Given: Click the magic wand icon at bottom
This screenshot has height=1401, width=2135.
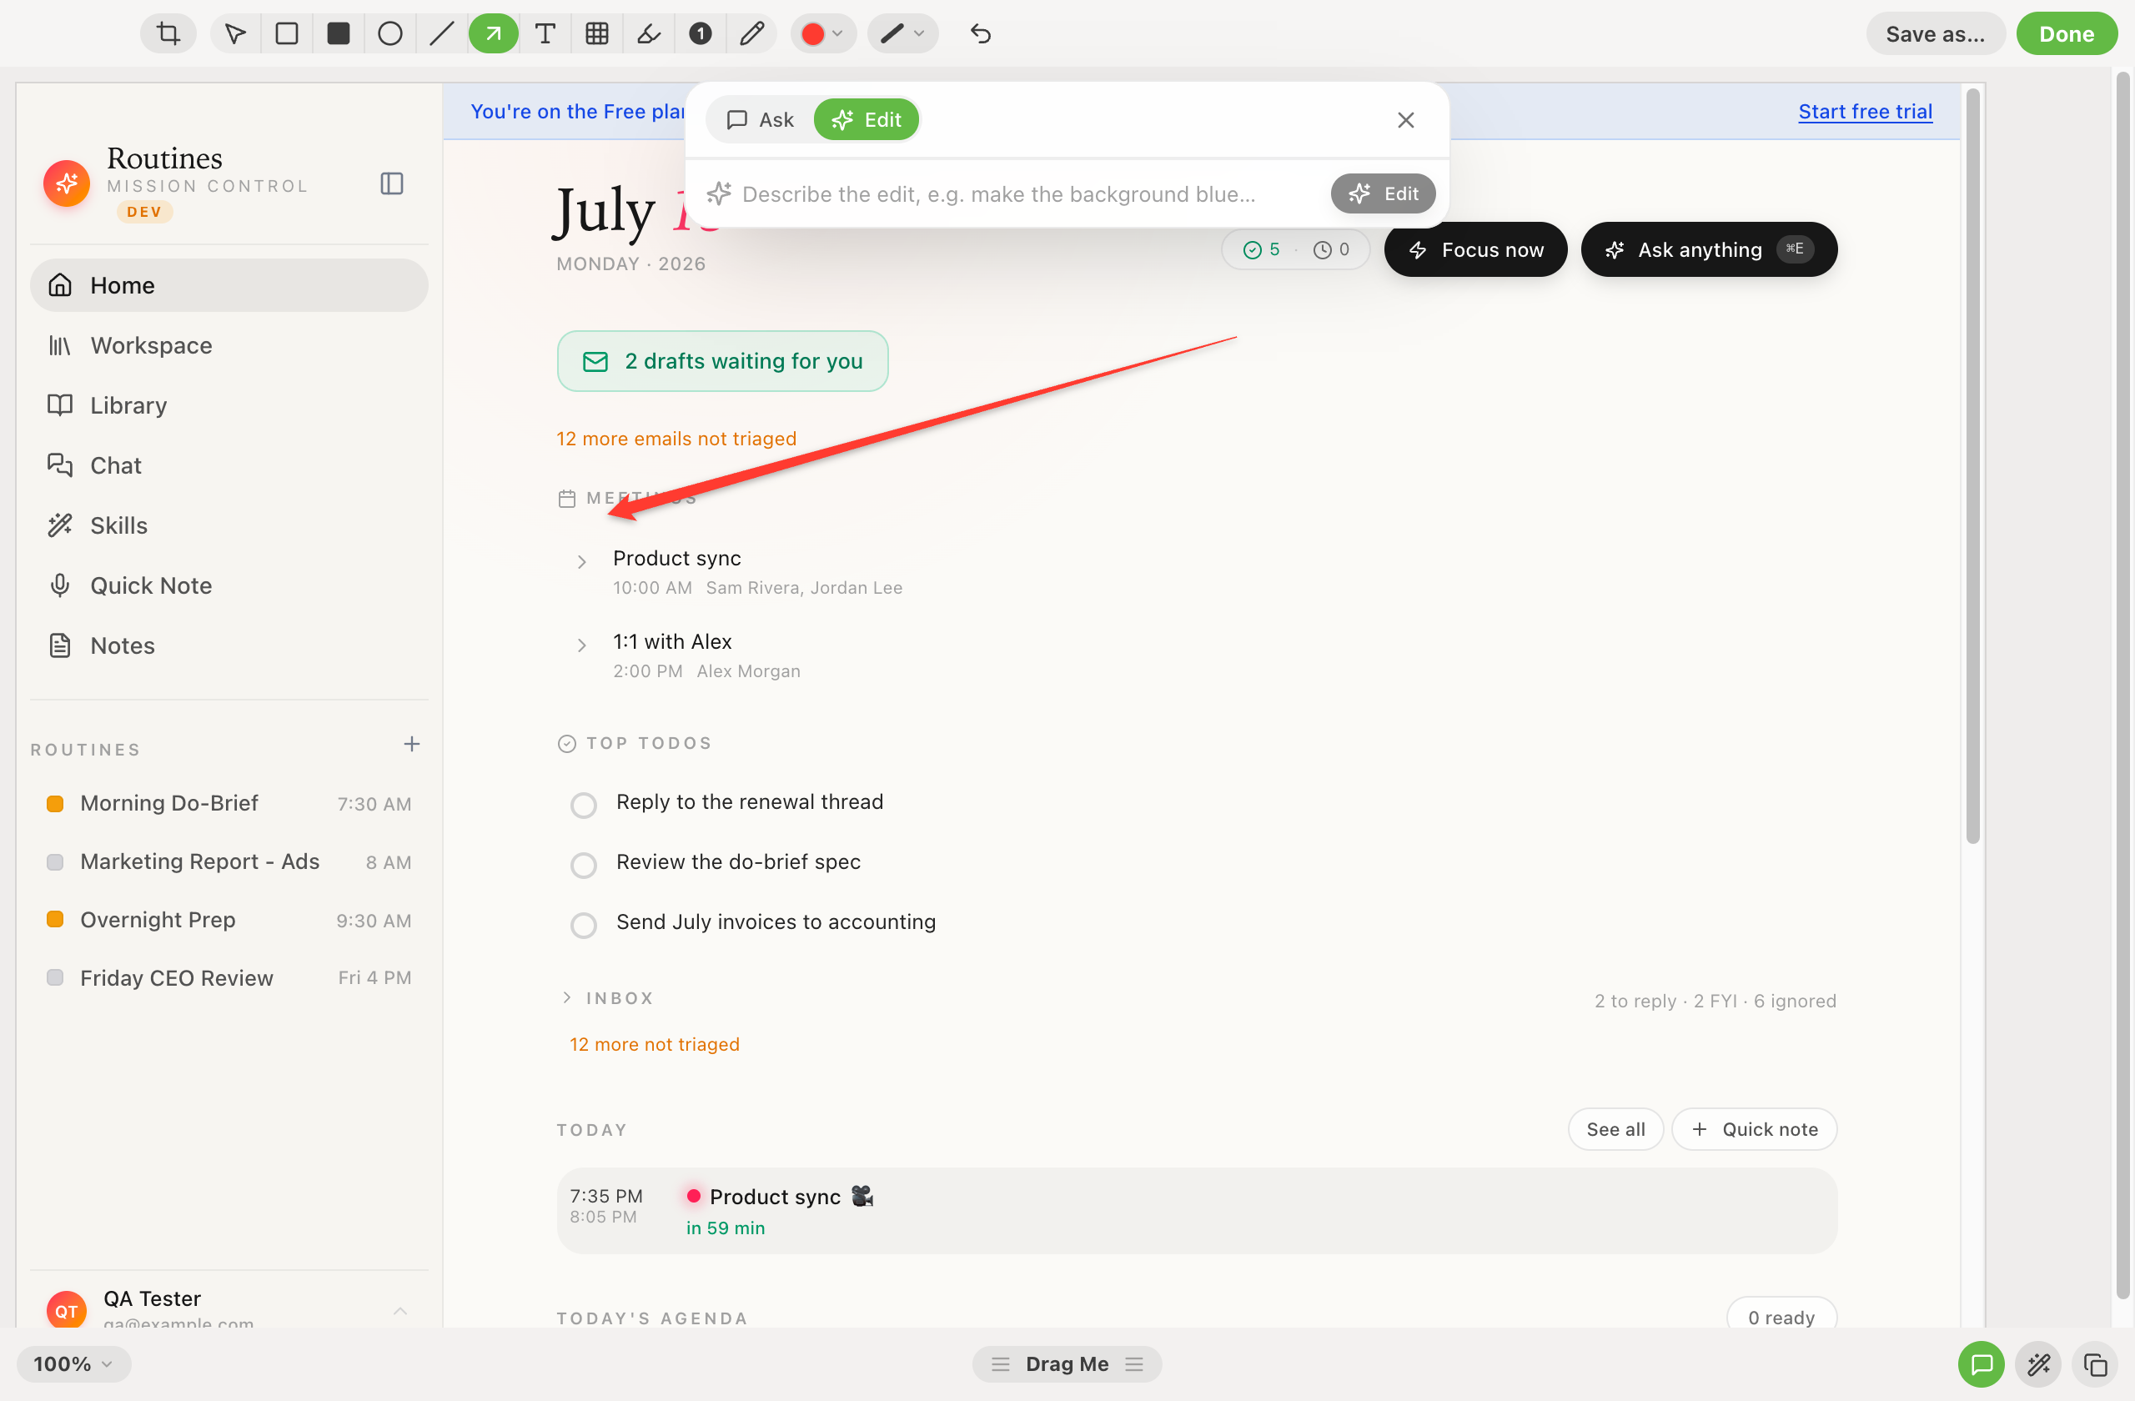Looking at the screenshot, I should tap(2039, 1364).
